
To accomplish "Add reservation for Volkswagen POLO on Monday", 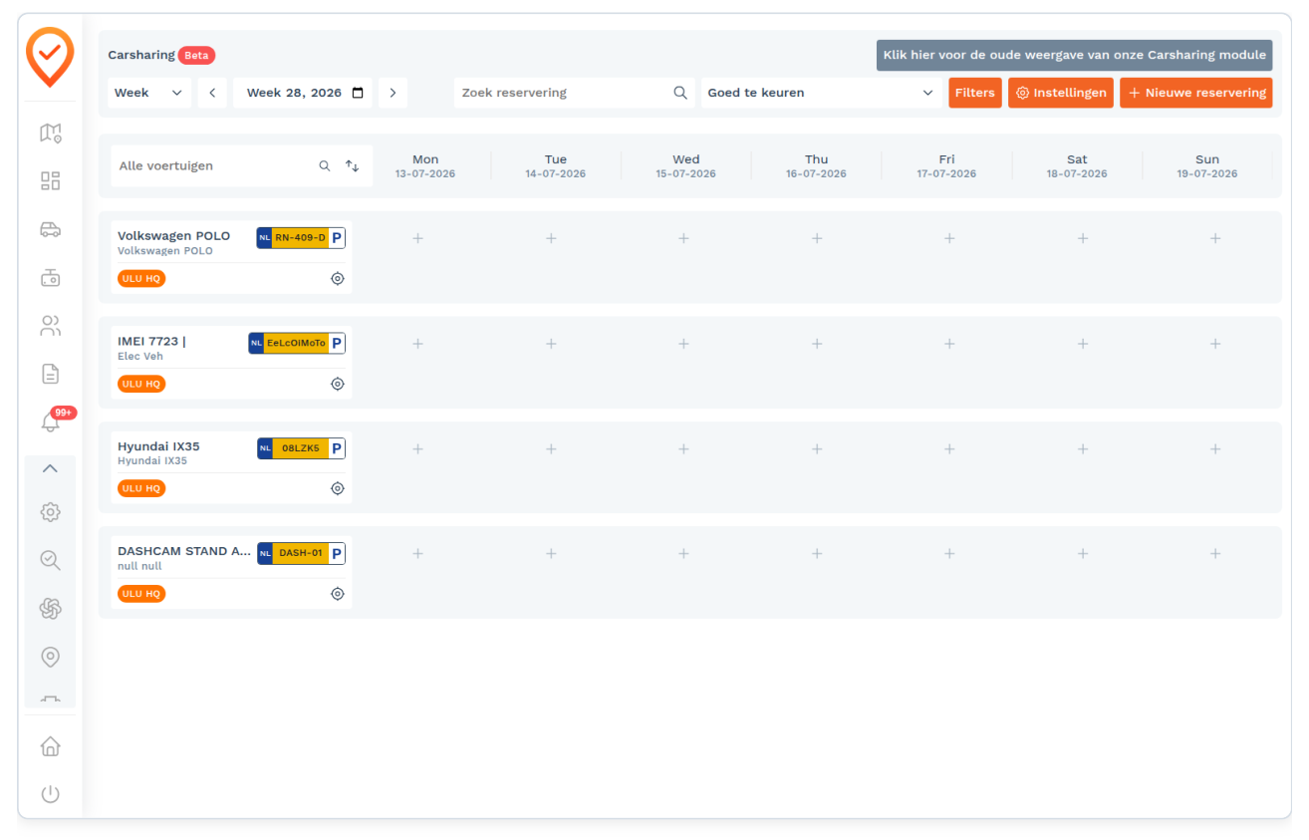I will 418,238.
